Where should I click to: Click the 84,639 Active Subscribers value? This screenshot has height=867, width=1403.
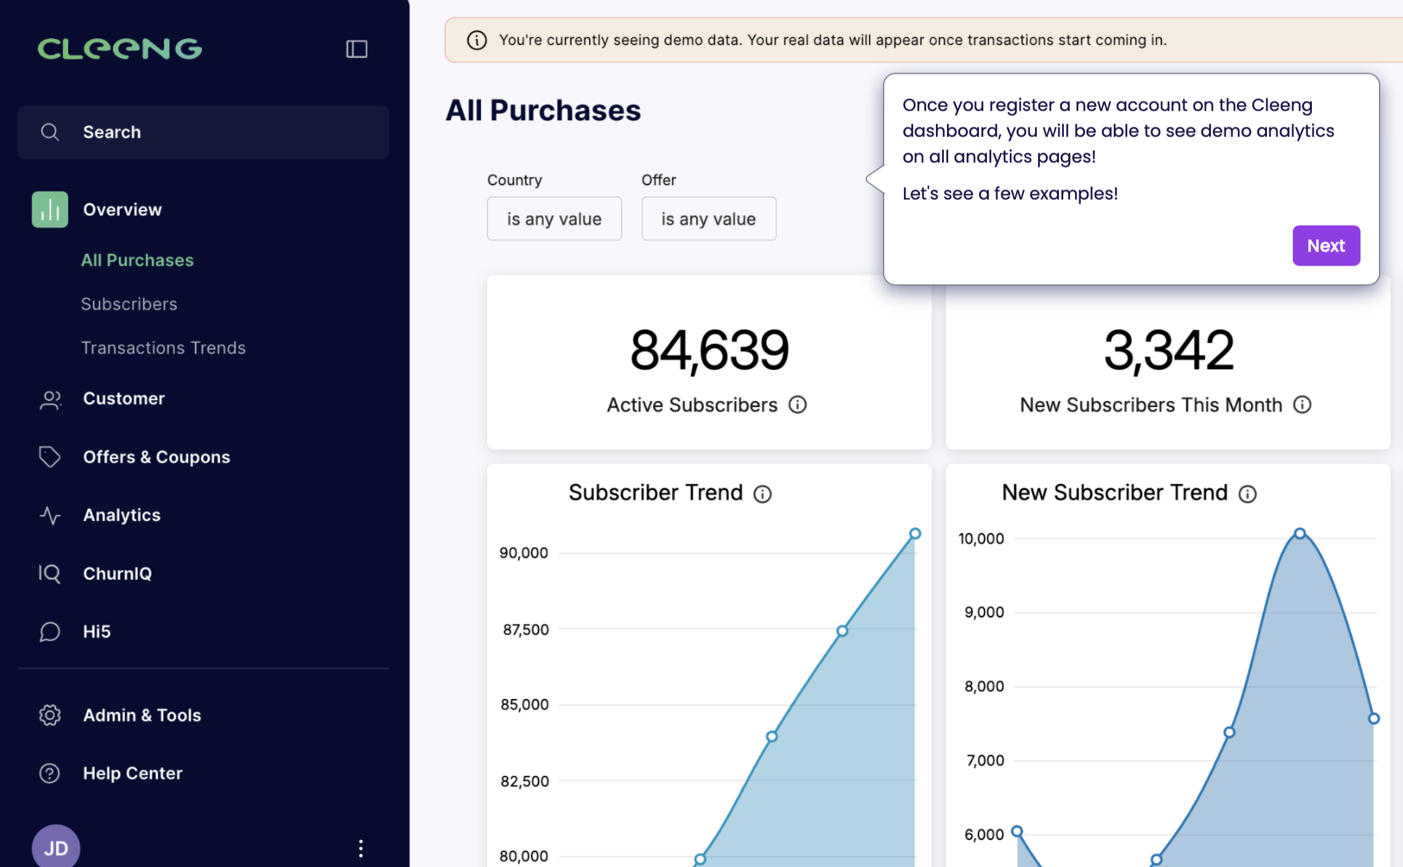click(x=709, y=350)
